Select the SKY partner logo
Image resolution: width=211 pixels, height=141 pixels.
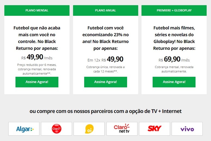click(155, 129)
